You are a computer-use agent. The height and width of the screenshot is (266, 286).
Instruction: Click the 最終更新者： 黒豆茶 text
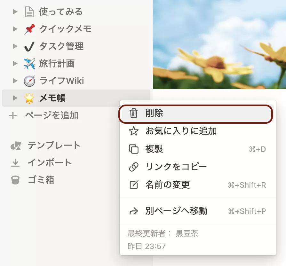coord(163,233)
